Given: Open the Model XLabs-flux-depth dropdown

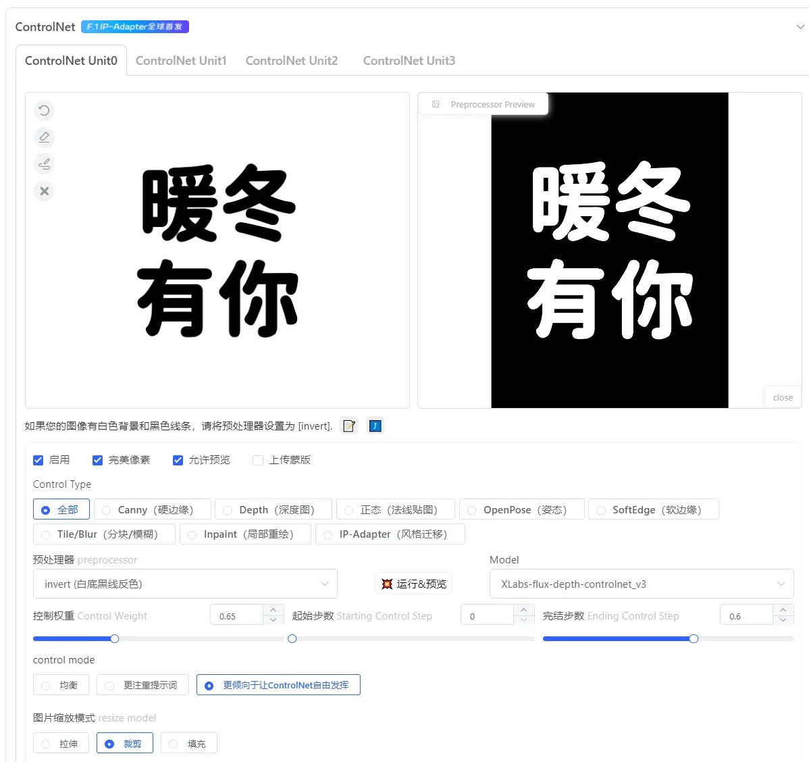Looking at the screenshot, I should tap(641, 584).
